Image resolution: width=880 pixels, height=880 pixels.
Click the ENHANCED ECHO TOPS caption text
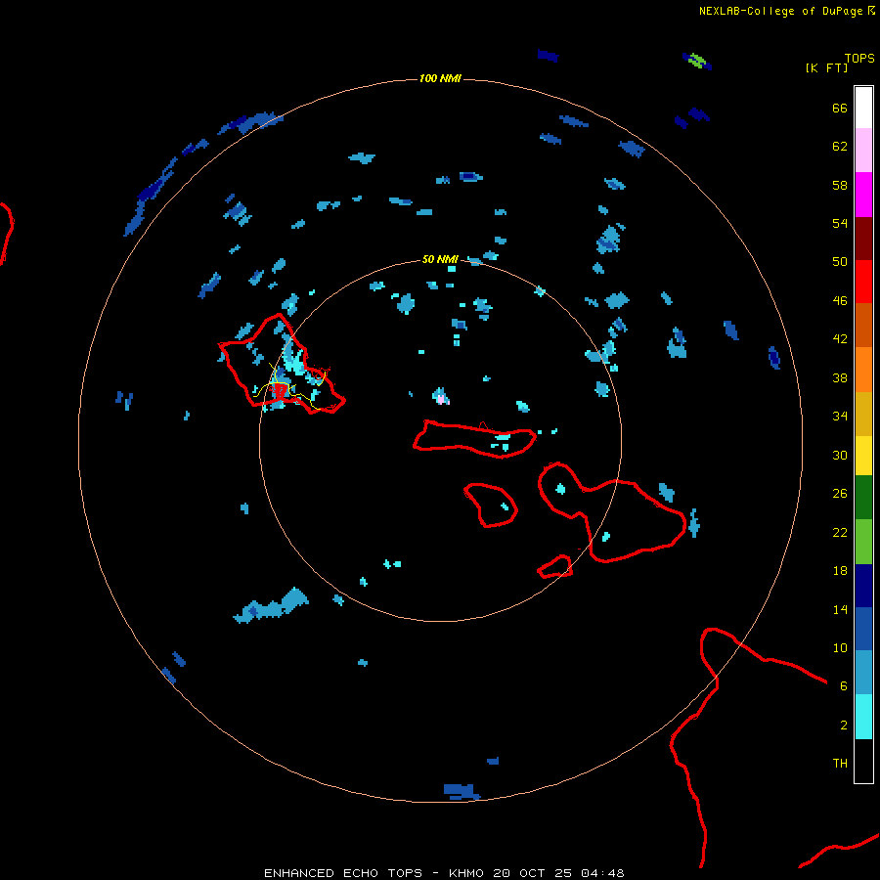pos(343,873)
